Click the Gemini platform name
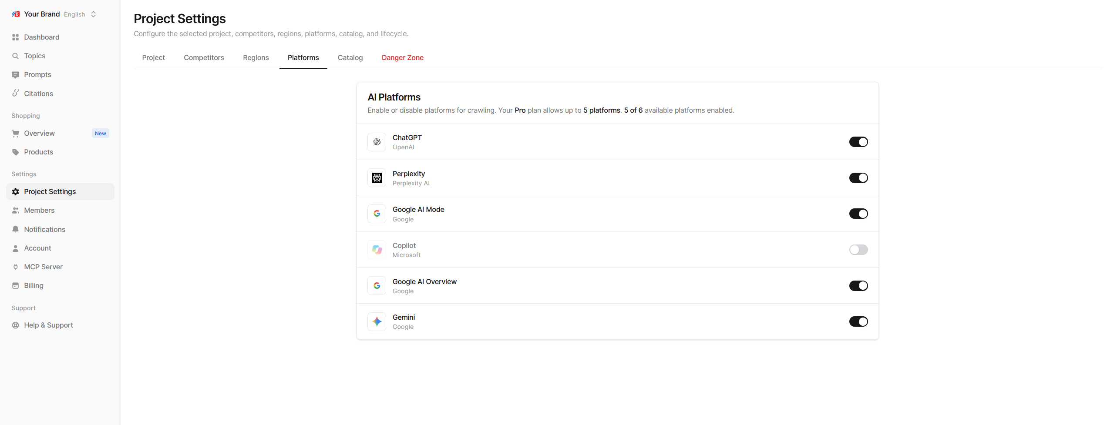Image resolution: width=1114 pixels, height=425 pixels. pyautogui.click(x=404, y=317)
